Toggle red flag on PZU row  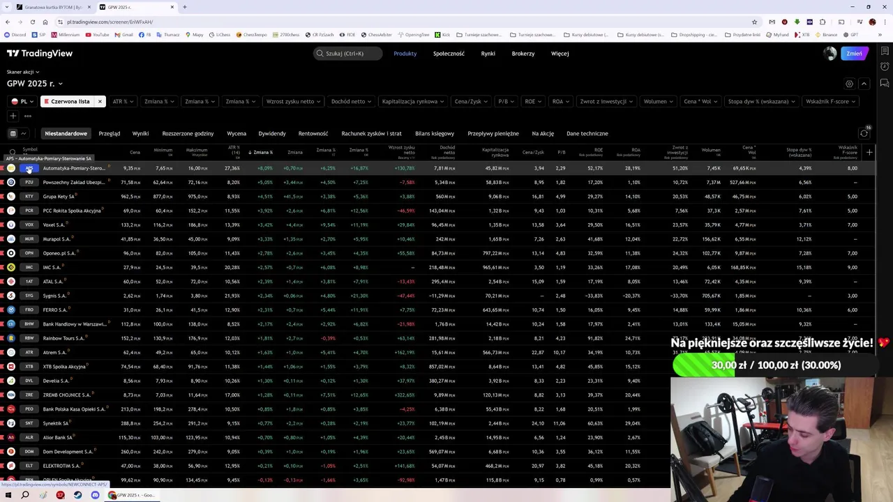3,182
